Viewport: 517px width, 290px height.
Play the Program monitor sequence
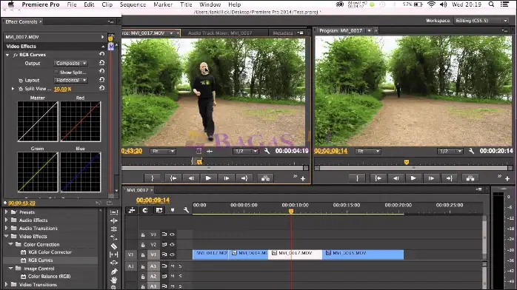click(x=413, y=178)
